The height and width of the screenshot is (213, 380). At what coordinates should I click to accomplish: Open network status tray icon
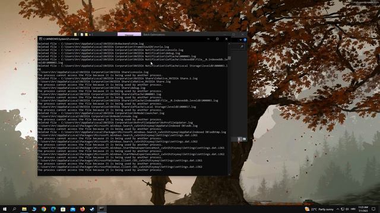pos(343,209)
